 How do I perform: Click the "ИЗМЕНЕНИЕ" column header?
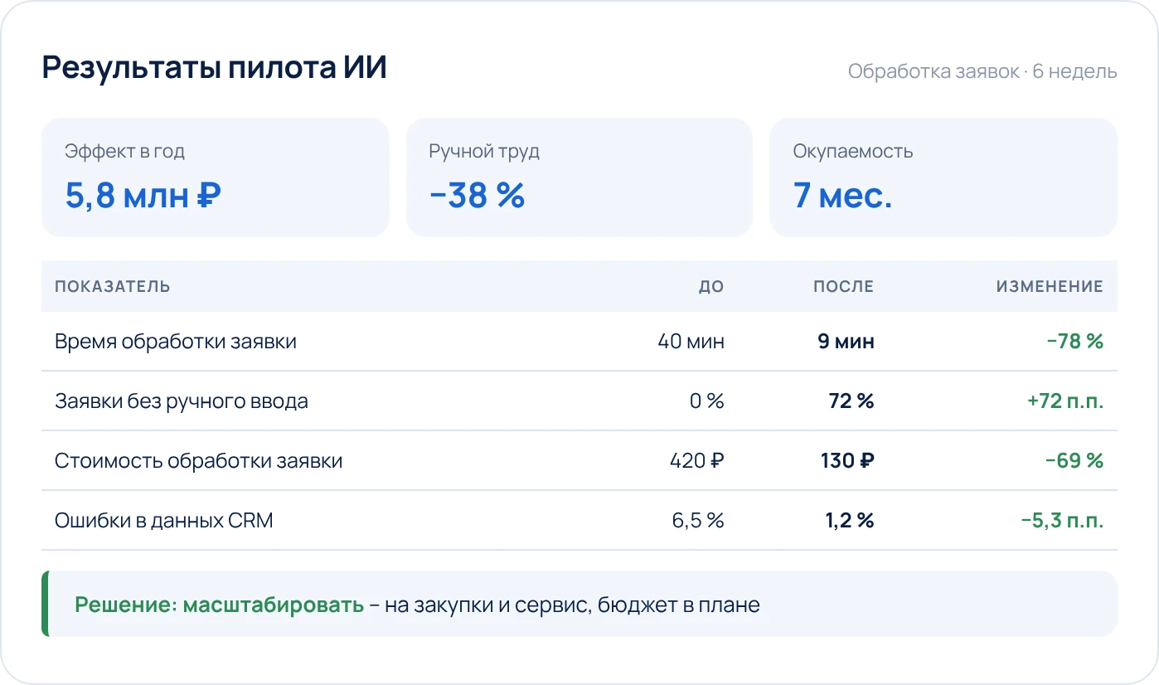tap(1050, 287)
